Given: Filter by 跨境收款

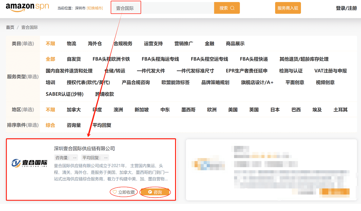Looking at the screenshot, I should coord(105,94).
